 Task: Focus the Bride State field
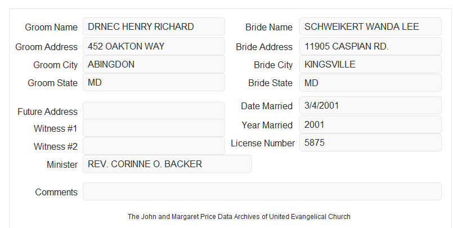370,83
